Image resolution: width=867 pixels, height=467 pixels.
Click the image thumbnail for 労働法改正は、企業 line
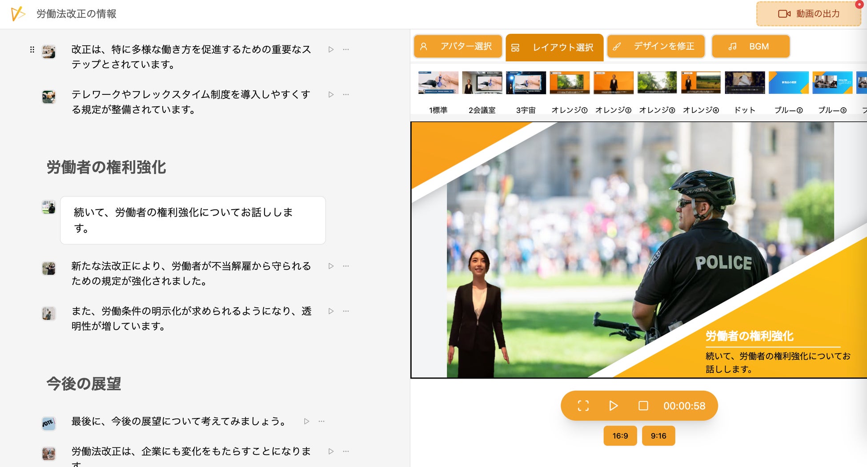(x=49, y=454)
